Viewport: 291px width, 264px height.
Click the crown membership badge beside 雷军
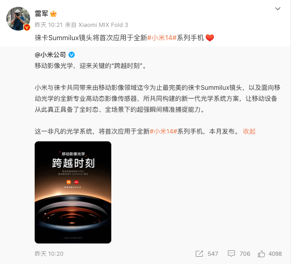53,14
